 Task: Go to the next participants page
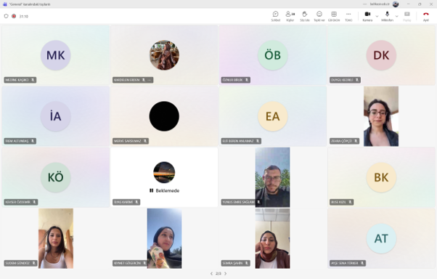coord(226,273)
